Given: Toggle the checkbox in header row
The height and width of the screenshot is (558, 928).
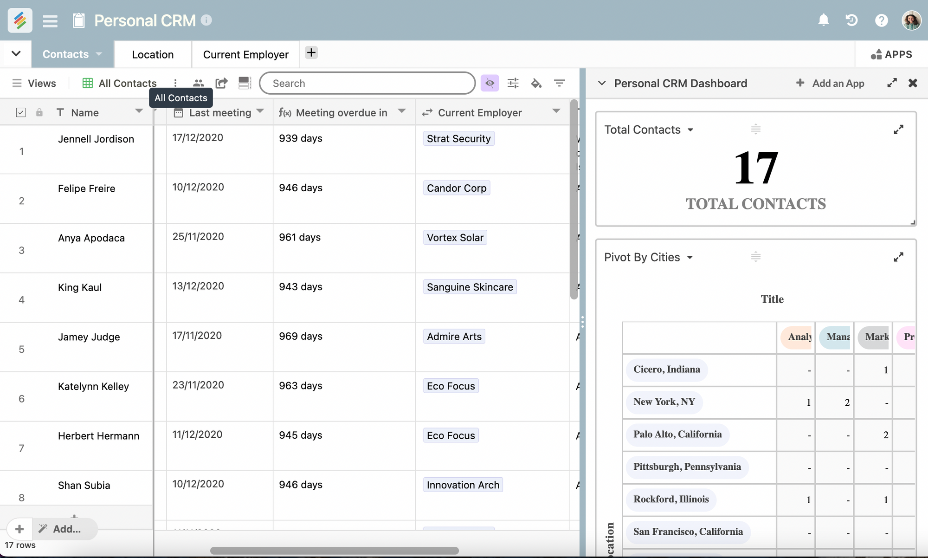Looking at the screenshot, I should 20,111.
